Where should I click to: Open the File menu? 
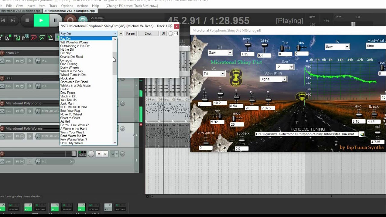(x=2, y=6)
